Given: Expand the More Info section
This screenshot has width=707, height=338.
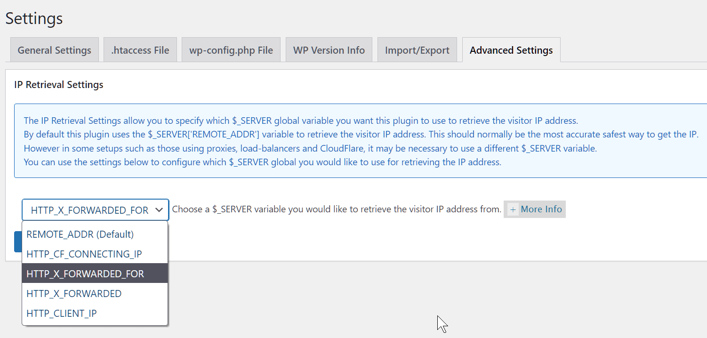Looking at the screenshot, I should [x=534, y=209].
